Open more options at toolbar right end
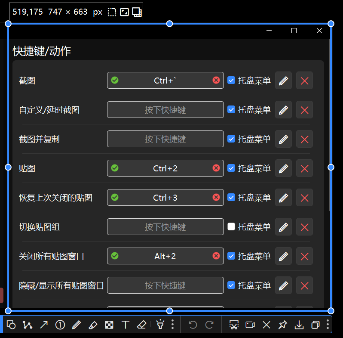This screenshot has width=343, height=338. (x=328, y=324)
